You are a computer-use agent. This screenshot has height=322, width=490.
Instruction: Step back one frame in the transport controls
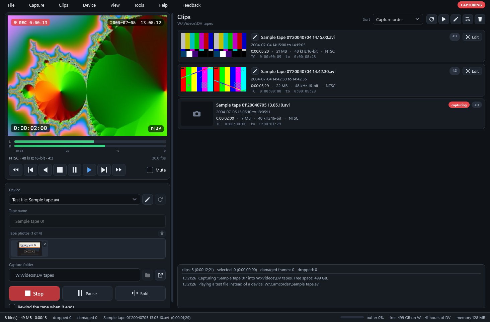tap(30, 170)
